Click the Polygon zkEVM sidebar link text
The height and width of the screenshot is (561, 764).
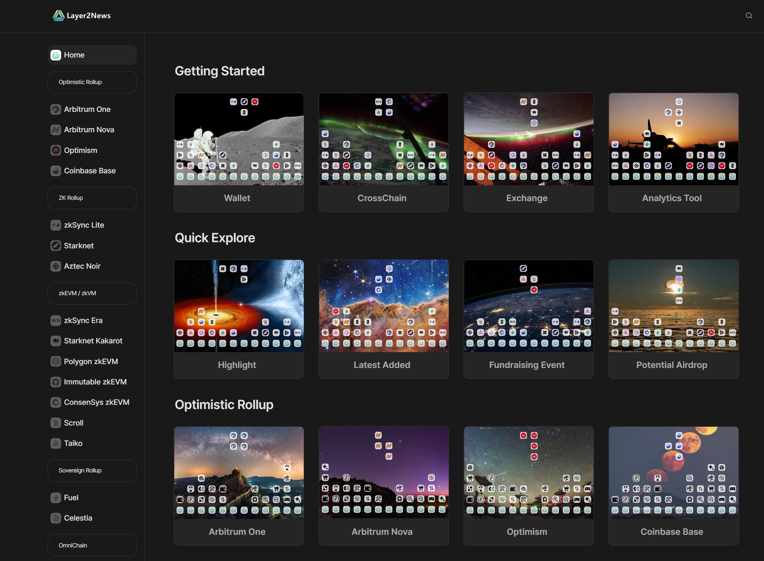(x=91, y=361)
